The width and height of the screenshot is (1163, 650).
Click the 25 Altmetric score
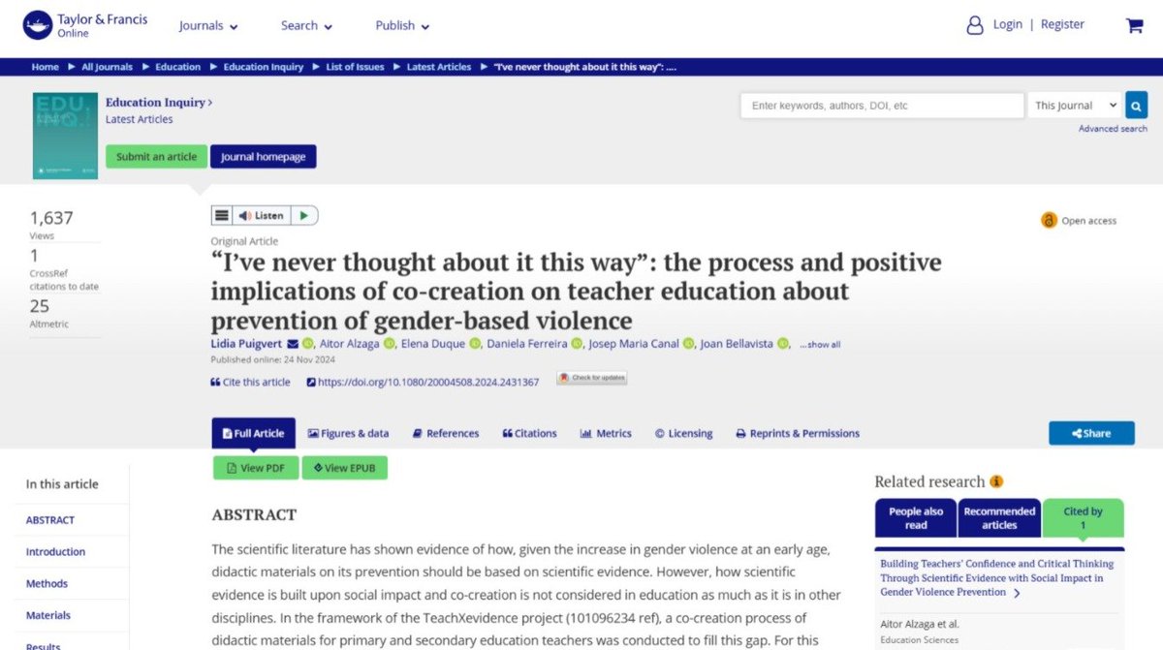pos(40,307)
